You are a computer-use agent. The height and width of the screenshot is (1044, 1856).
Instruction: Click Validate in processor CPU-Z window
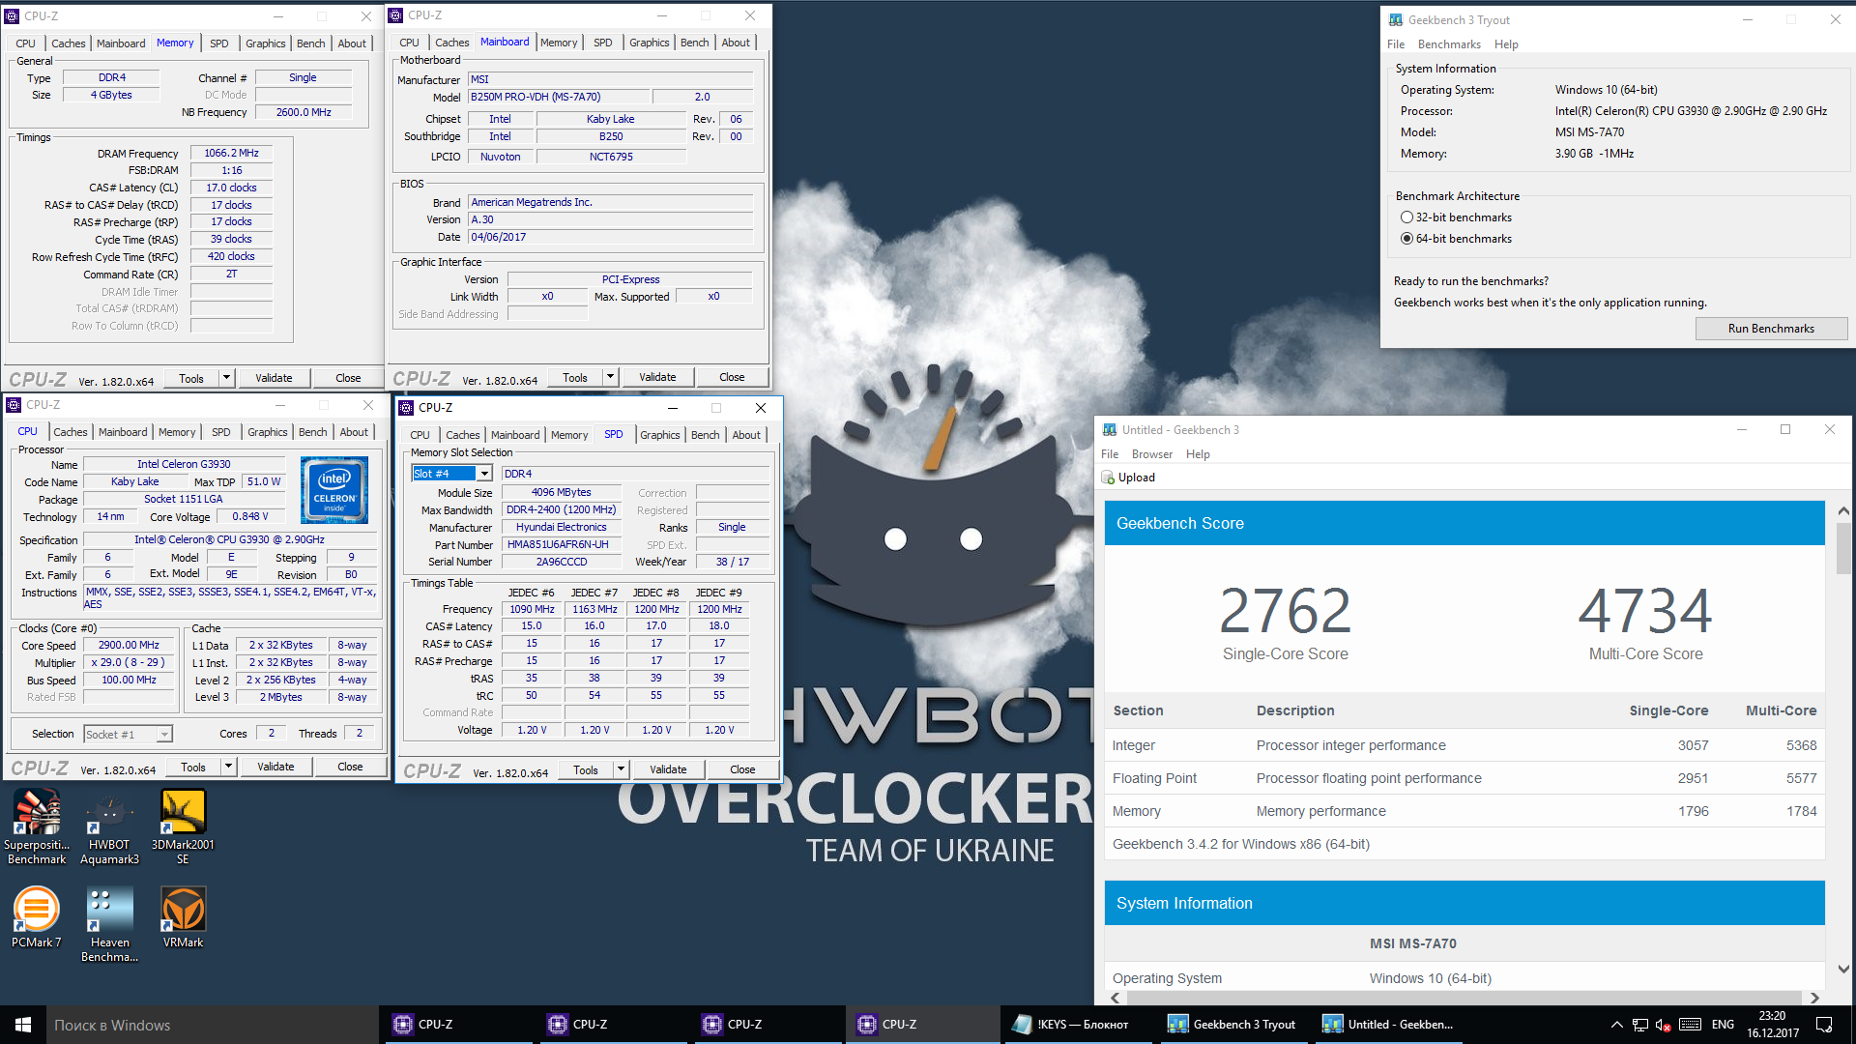(x=275, y=767)
